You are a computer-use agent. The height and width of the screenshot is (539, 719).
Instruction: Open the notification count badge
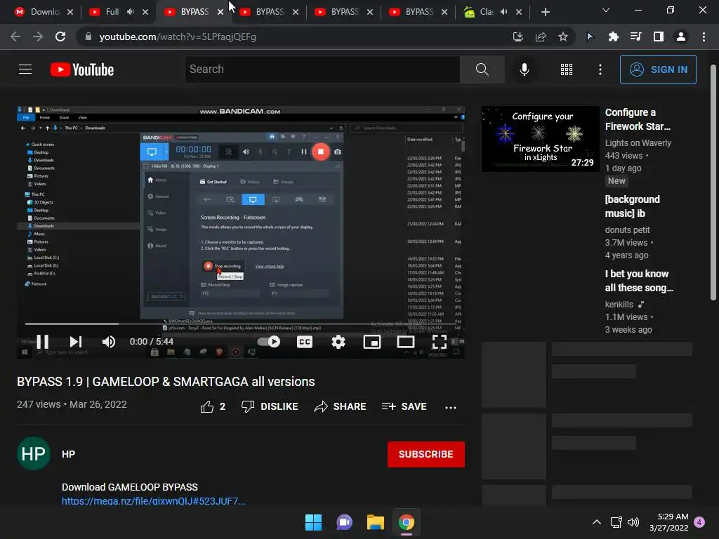(x=699, y=522)
